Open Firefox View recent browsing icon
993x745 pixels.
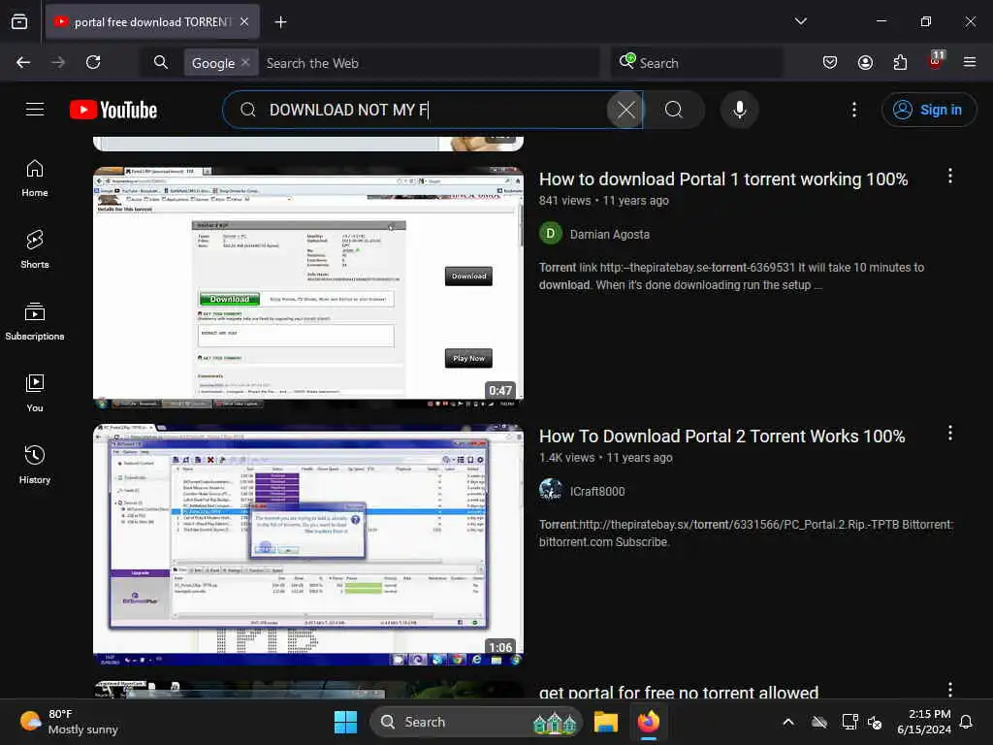pos(19,21)
